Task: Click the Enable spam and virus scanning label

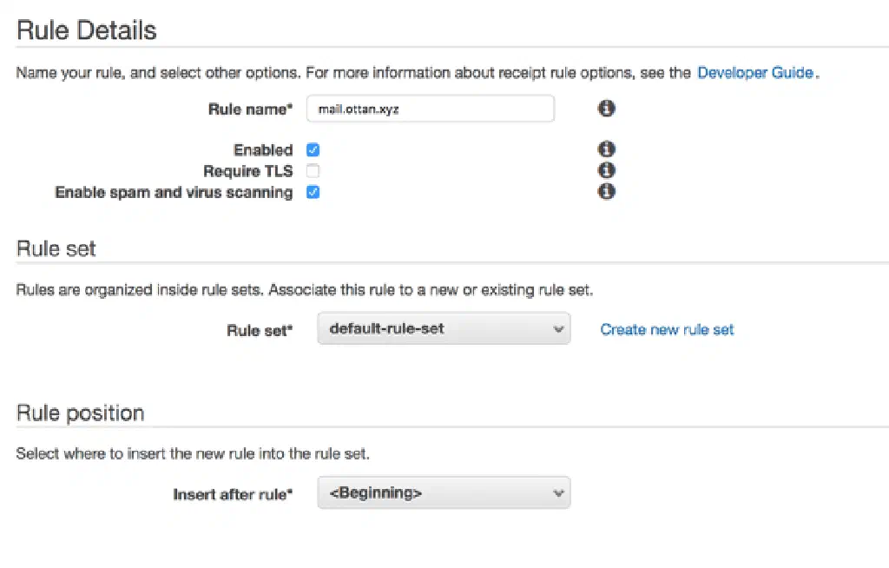Action: click(x=174, y=192)
